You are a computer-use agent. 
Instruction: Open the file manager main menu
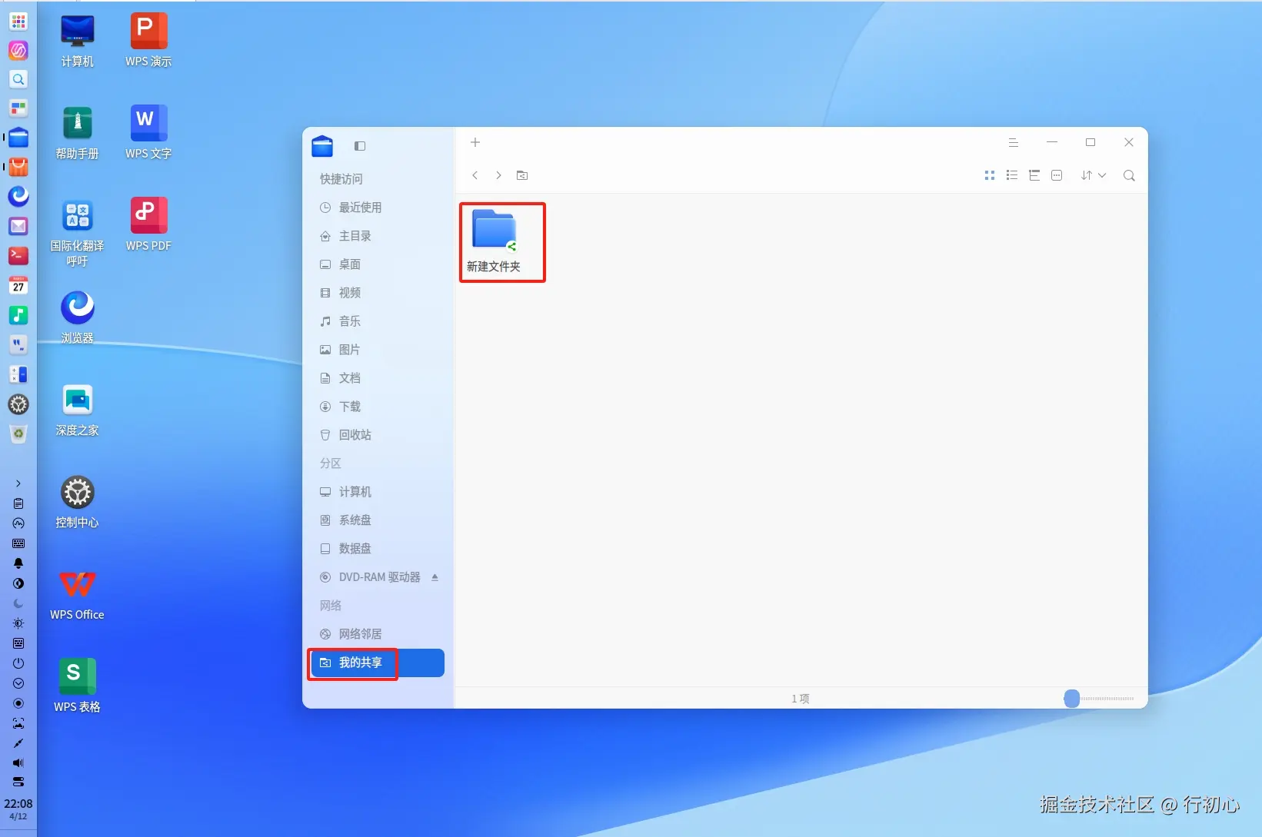(x=1014, y=142)
